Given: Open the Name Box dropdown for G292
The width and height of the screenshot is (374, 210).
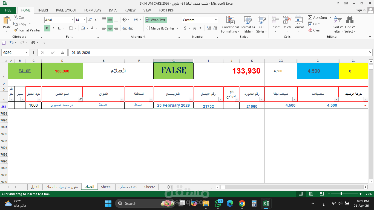Looking at the screenshot, I should point(27,52).
